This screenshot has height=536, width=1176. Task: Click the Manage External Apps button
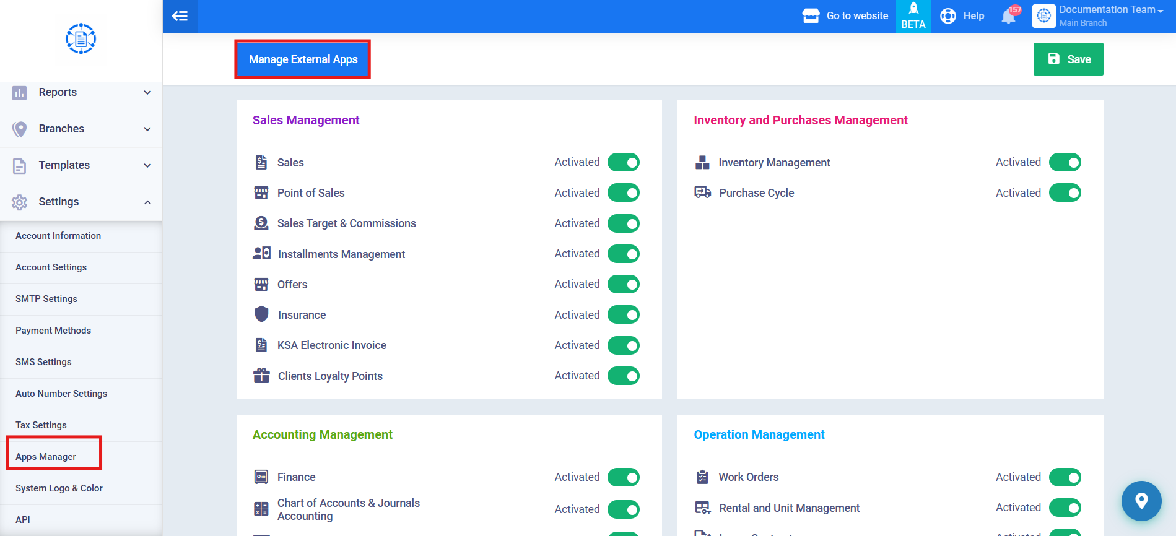(x=303, y=59)
